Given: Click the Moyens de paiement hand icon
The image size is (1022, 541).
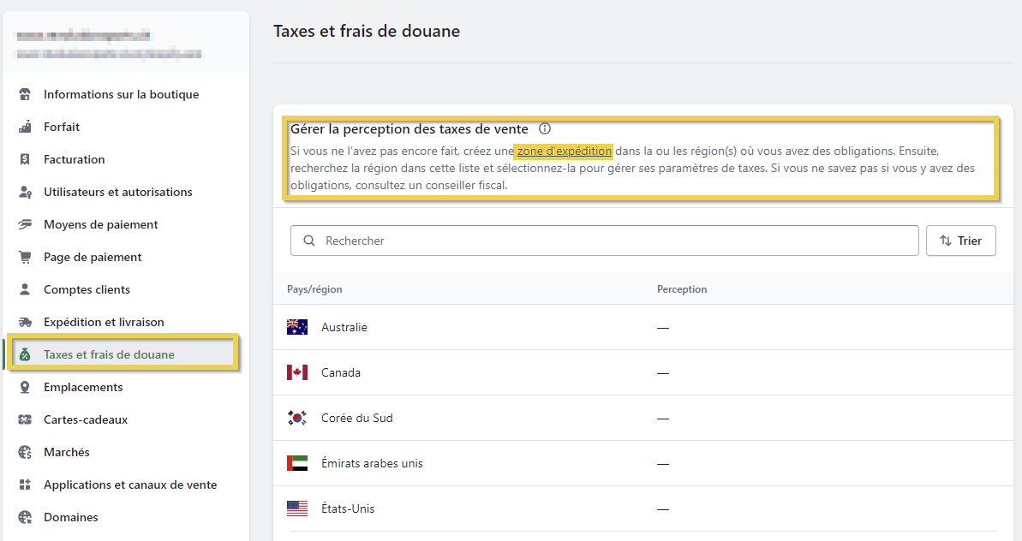Looking at the screenshot, I should coord(25,225).
